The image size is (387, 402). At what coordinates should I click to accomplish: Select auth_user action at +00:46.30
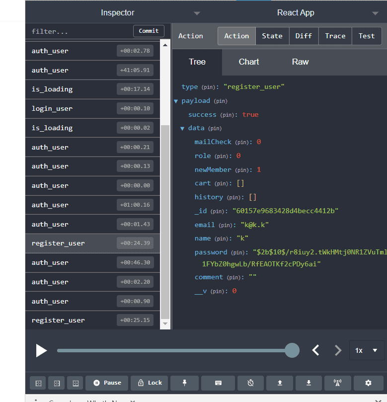(x=92, y=262)
